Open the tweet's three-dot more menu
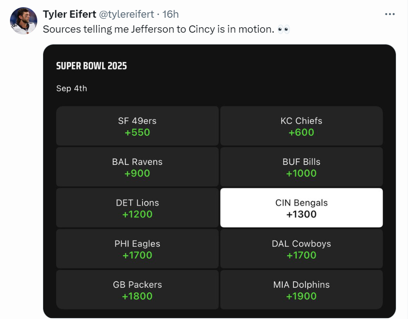The image size is (409, 319). [x=390, y=15]
